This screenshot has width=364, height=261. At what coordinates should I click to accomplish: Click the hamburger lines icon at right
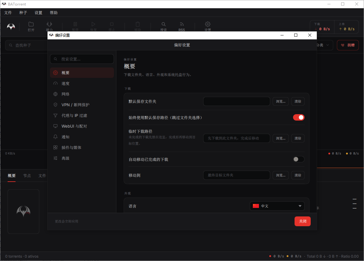355,204
